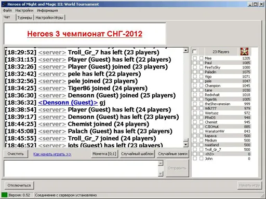Click the green connection status indicator
Screen dimensions: 266x199
(4, 195)
